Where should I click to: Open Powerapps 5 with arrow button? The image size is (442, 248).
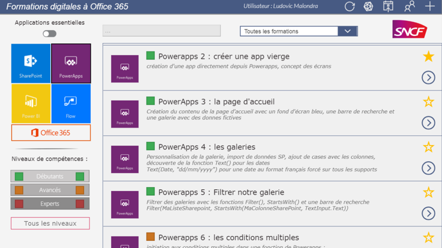(x=428, y=213)
